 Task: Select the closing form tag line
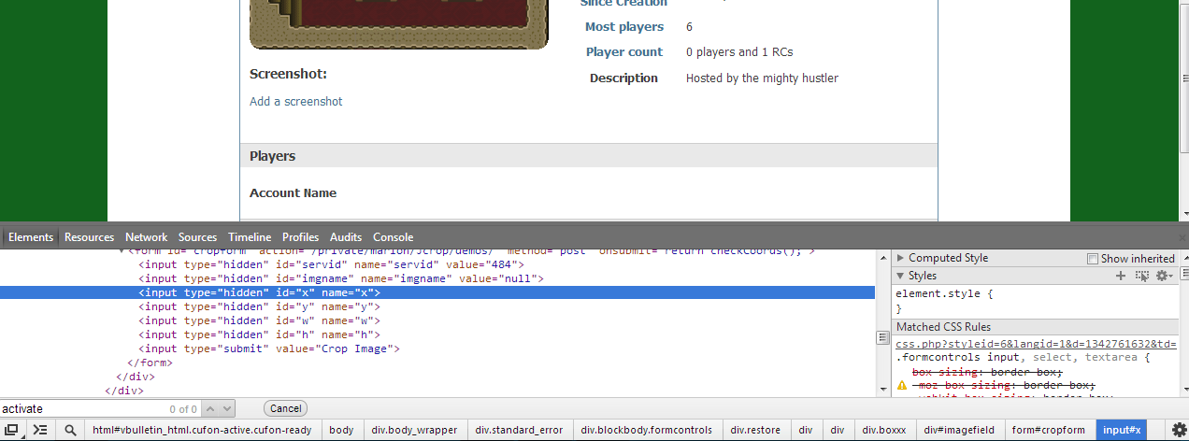point(149,363)
